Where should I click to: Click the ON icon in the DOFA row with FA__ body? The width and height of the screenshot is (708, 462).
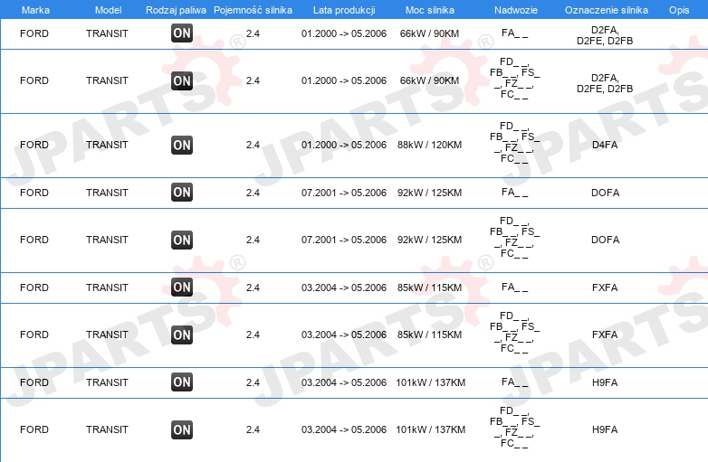182,193
